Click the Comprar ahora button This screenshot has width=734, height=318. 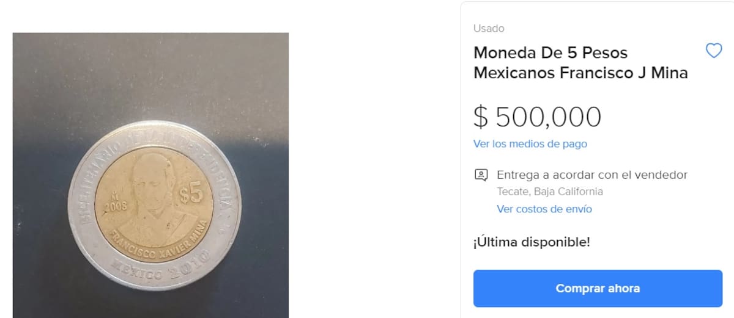pyautogui.click(x=598, y=288)
